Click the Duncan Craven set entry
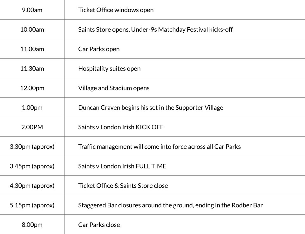Viewport: 305px width, 234px height. tap(151, 108)
